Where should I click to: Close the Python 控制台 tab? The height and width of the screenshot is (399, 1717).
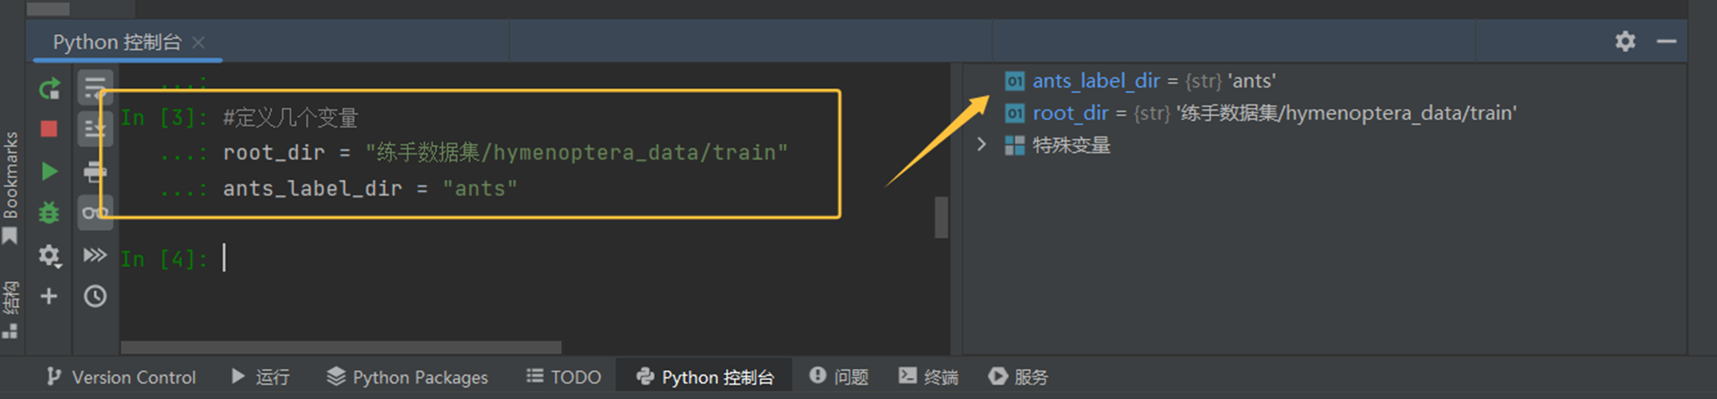198,42
